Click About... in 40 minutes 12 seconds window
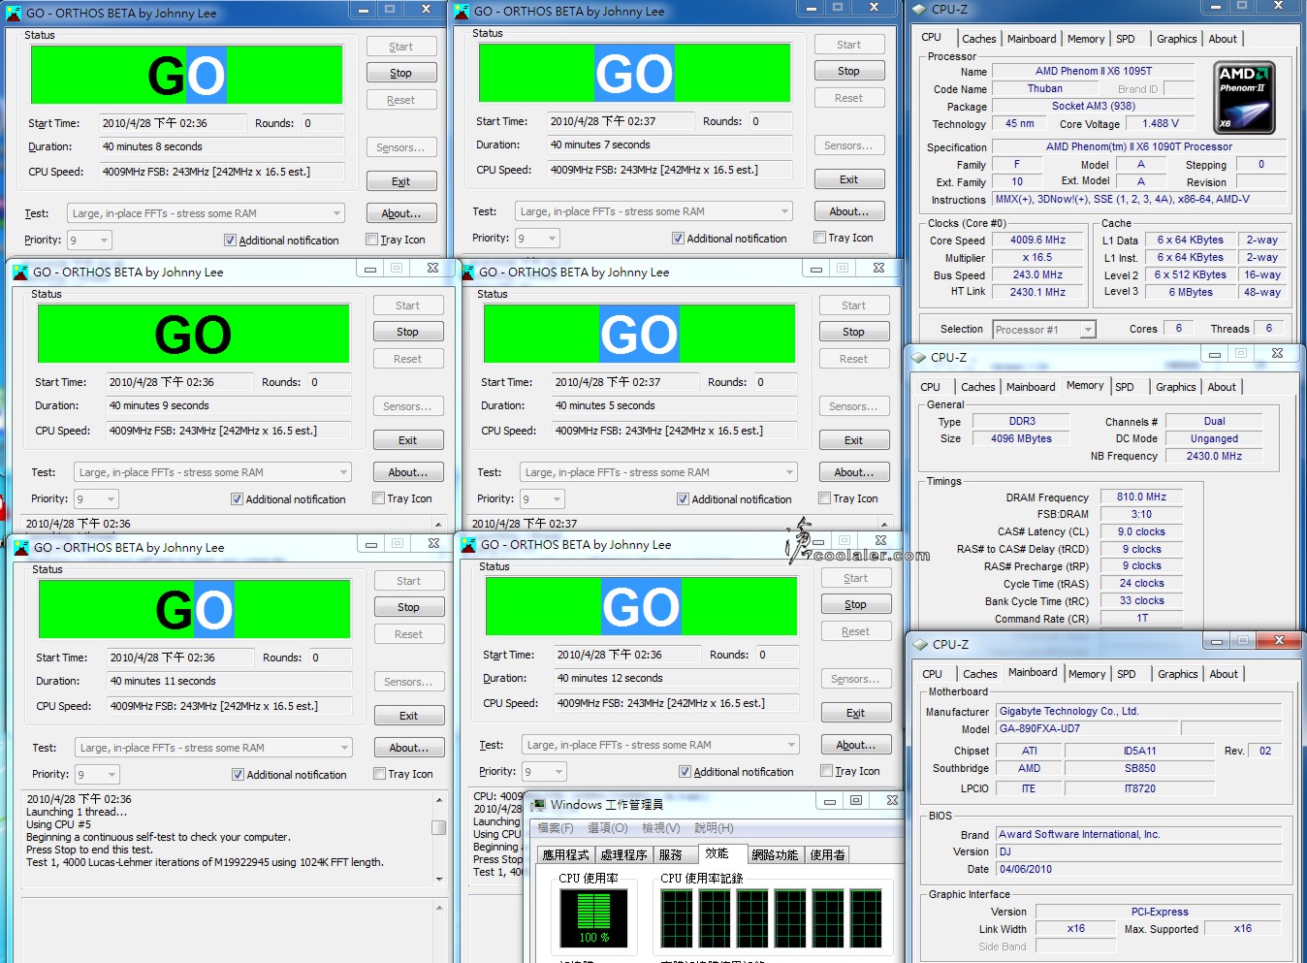Image resolution: width=1307 pixels, height=963 pixels. 856,745
